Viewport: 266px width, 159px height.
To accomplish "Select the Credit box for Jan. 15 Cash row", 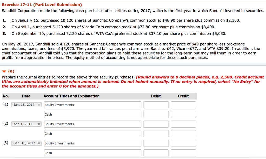I will tap(183, 114).
